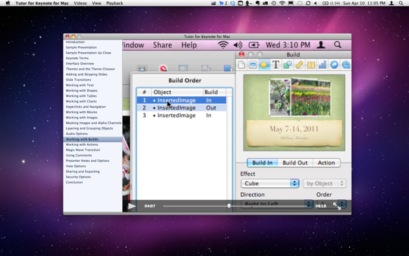Switch to the Action tab

pyautogui.click(x=326, y=163)
